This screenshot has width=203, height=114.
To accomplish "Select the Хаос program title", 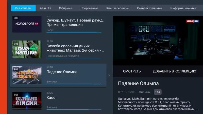I will pyautogui.click(x=51, y=98).
